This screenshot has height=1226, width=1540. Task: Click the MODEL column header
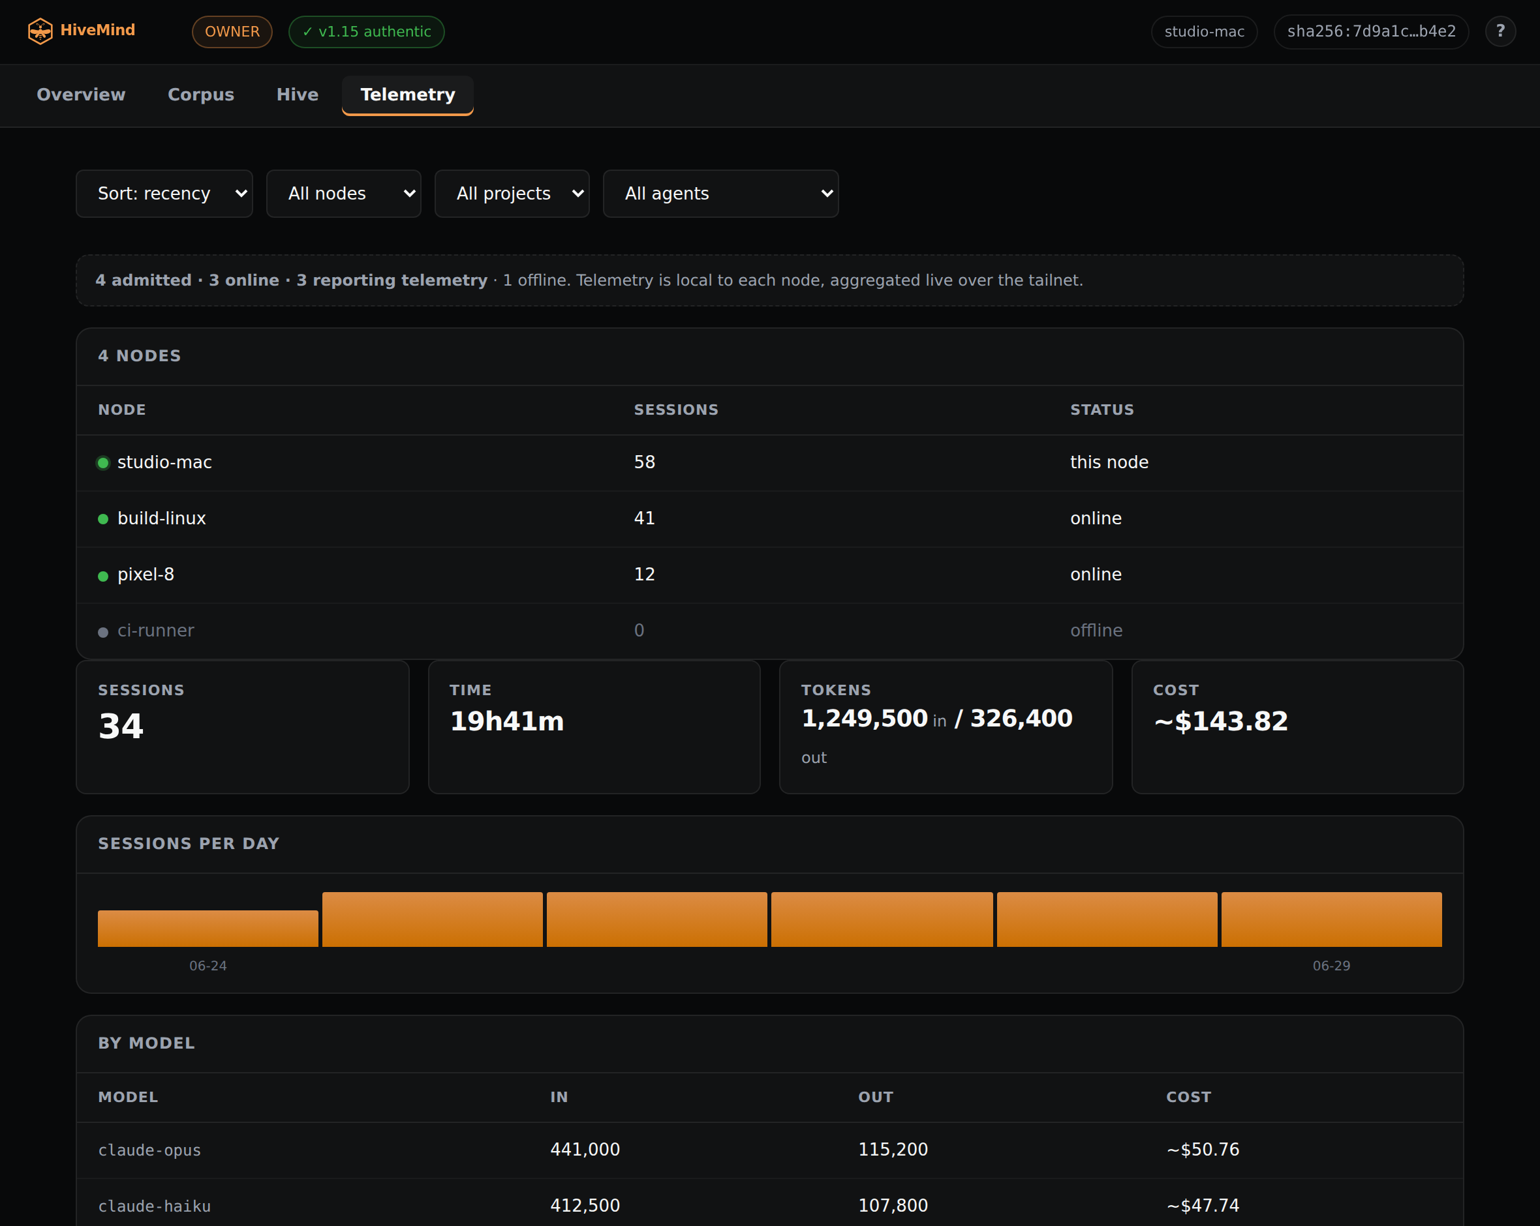tap(128, 1098)
